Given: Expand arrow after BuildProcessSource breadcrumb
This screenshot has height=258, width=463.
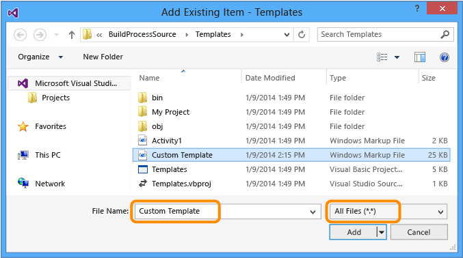Looking at the screenshot, I should point(187,35).
